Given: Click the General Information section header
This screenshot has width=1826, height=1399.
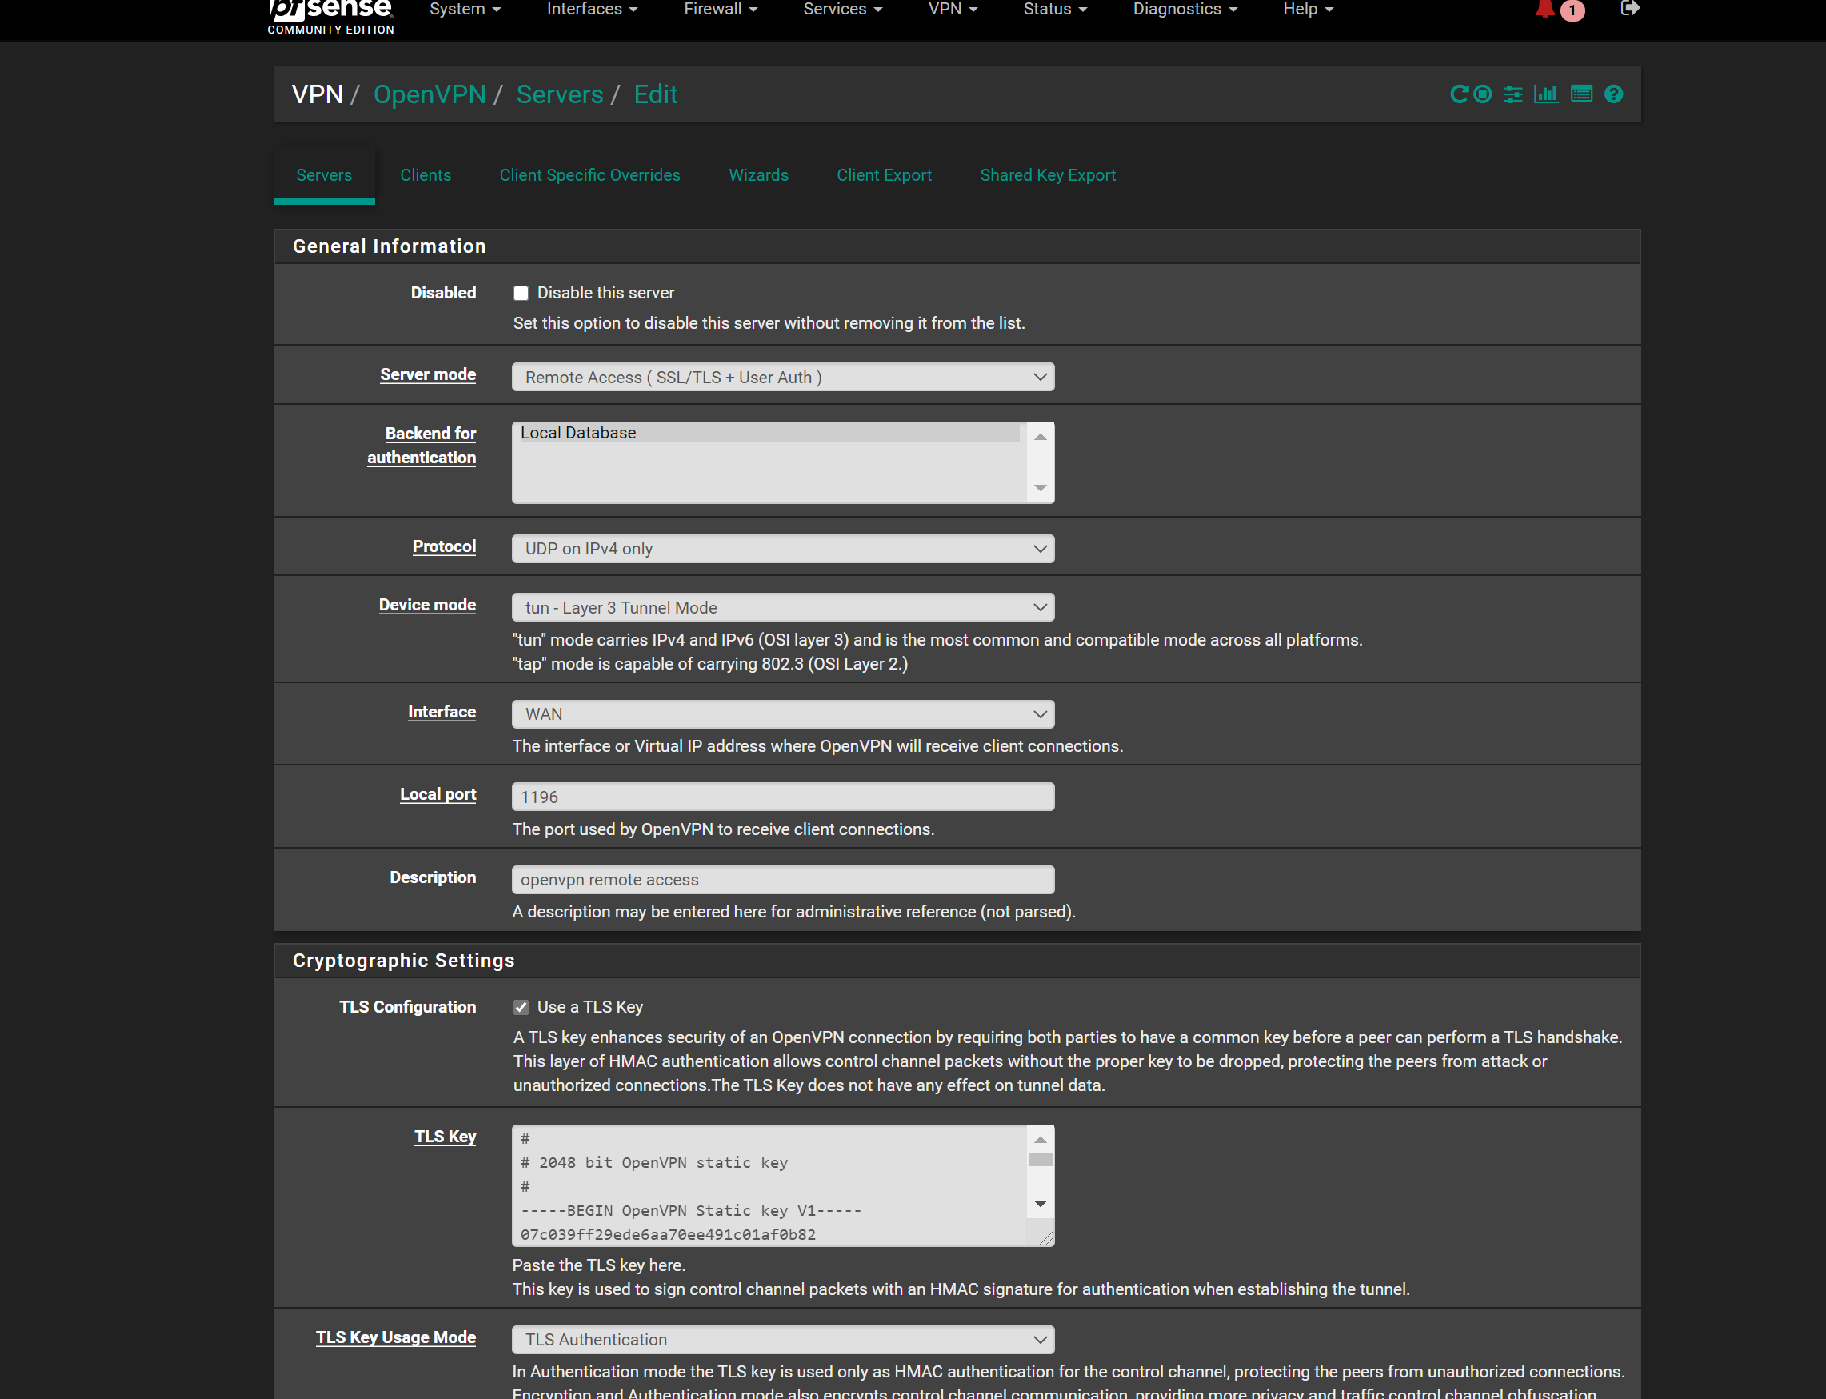Looking at the screenshot, I should (957, 246).
